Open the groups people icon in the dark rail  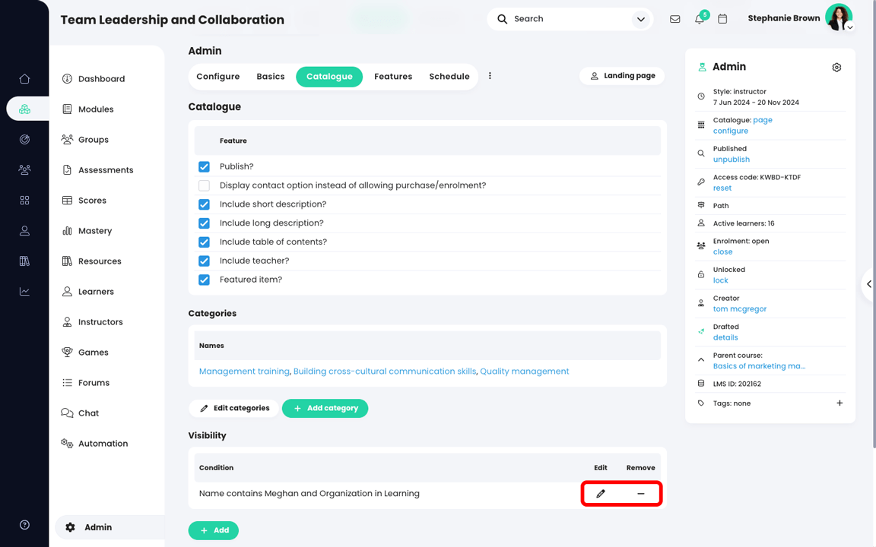(24, 169)
